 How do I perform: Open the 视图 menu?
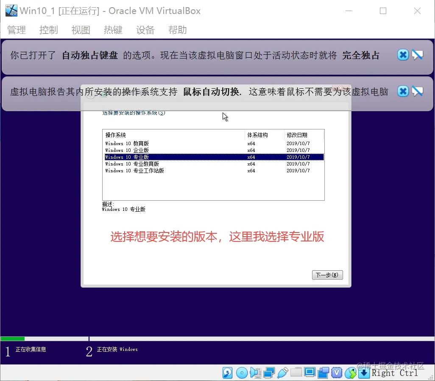click(81, 30)
